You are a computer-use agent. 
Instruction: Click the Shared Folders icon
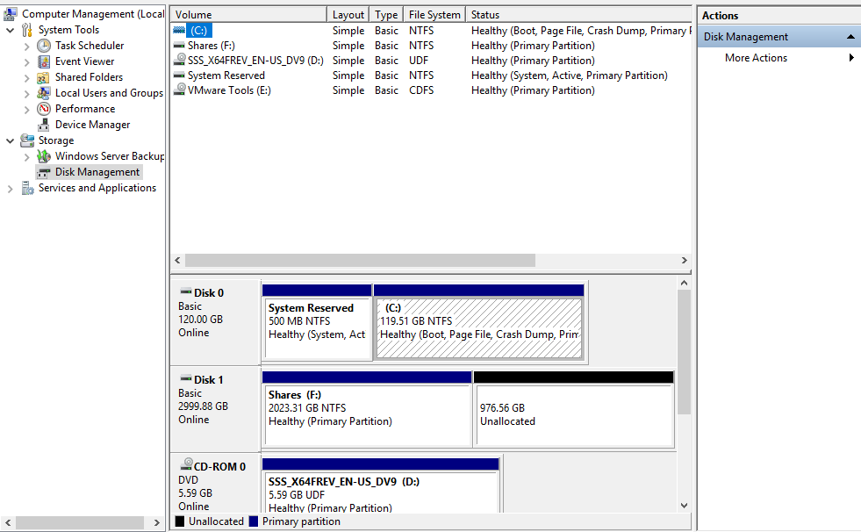coord(44,77)
